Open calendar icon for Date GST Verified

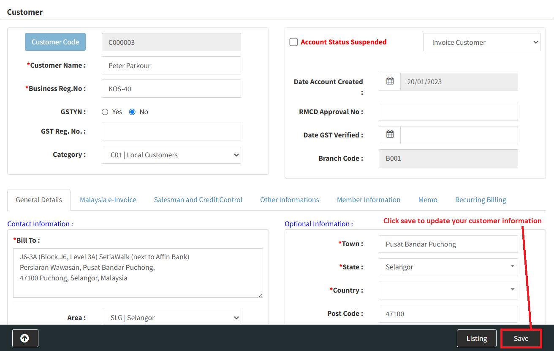coord(390,134)
